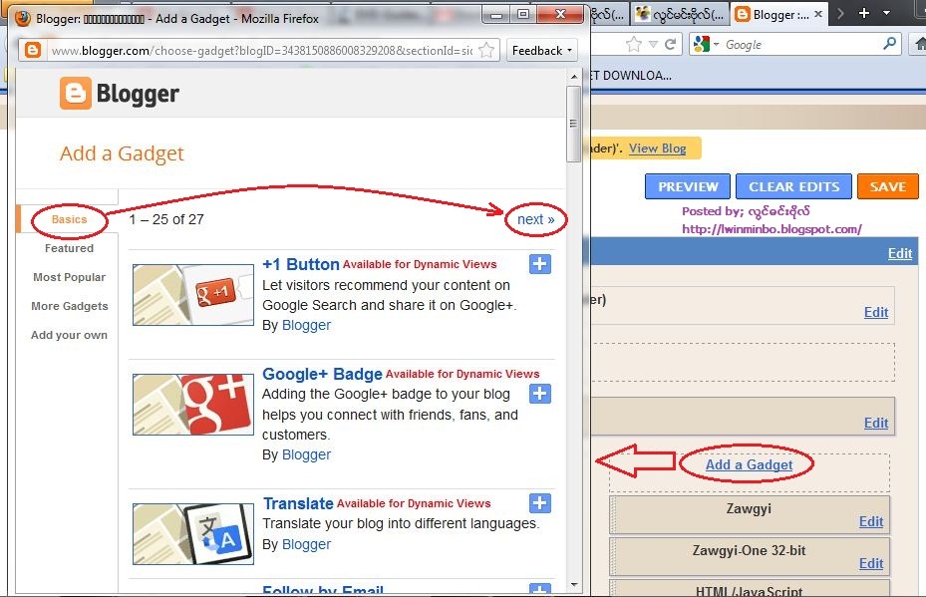Open the Google+ Badge title link
This screenshot has width=926, height=597.
pyautogui.click(x=322, y=375)
